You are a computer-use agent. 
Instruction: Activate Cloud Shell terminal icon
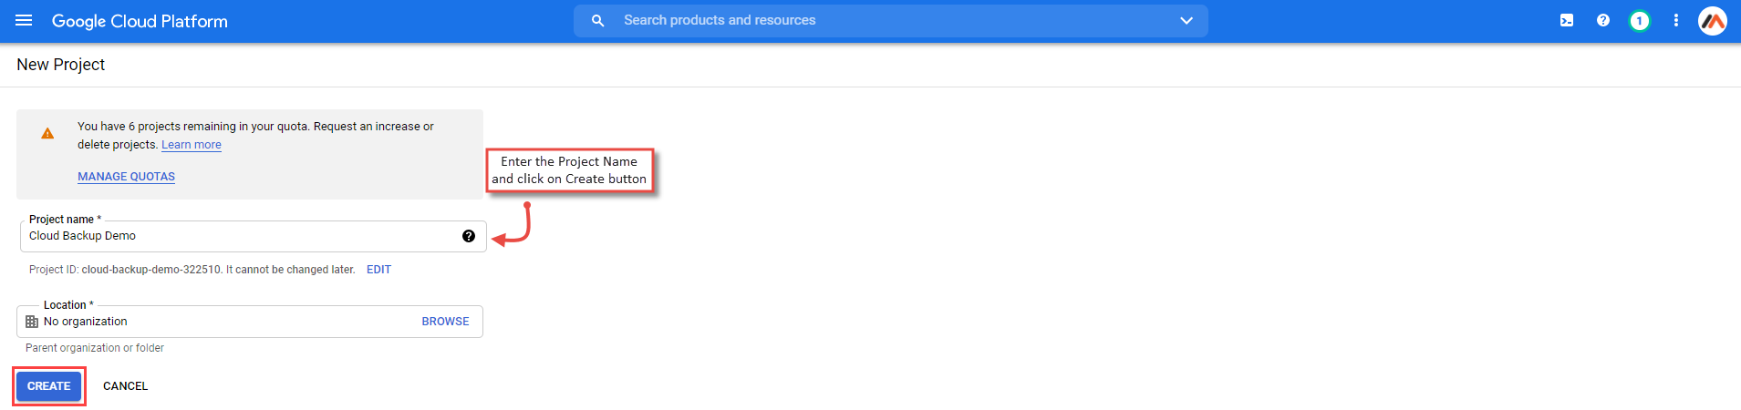1567,20
